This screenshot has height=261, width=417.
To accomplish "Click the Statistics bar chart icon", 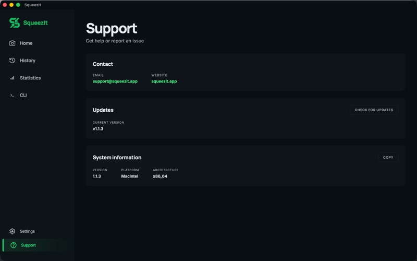I will coord(12,78).
